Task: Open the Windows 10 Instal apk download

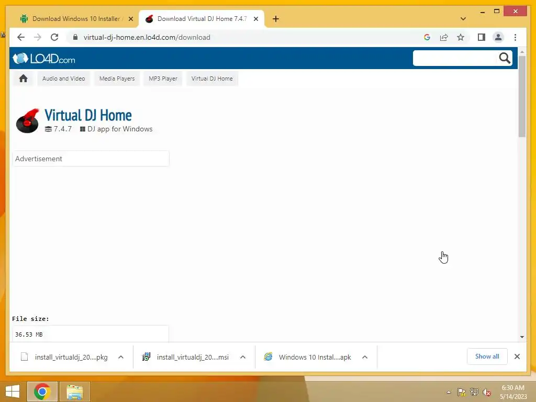Action: click(308, 357)
